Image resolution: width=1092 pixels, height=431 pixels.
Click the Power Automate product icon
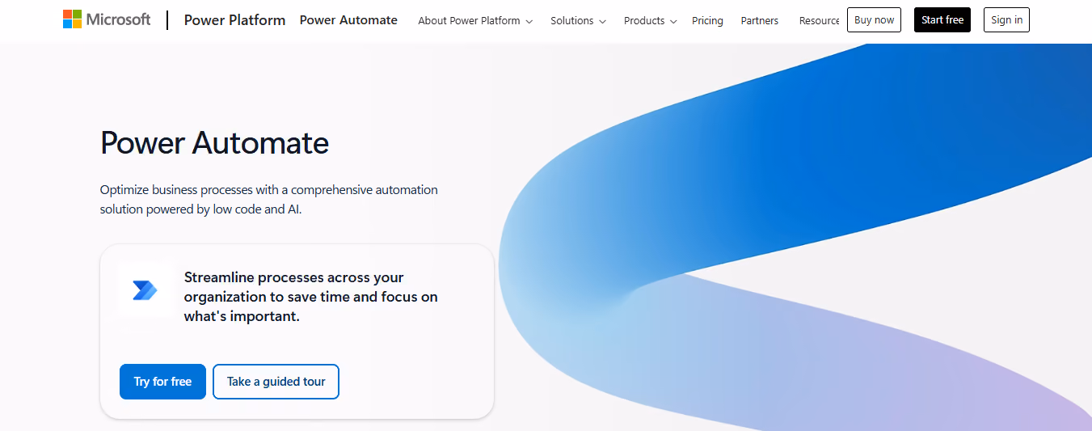pyautogui.click(x=145, y=289)
